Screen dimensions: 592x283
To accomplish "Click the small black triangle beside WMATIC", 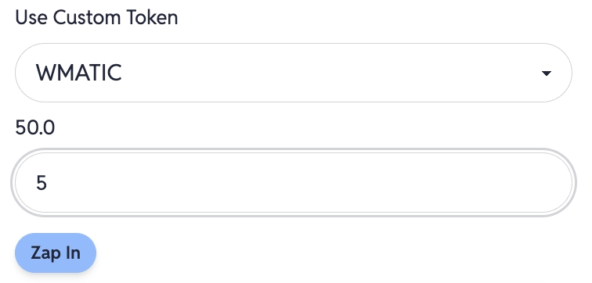I will tap(546, 73).
